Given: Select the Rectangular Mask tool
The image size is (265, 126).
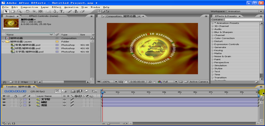Looking at the screenshot, I should pyautogui.click(x=49, y=11).
